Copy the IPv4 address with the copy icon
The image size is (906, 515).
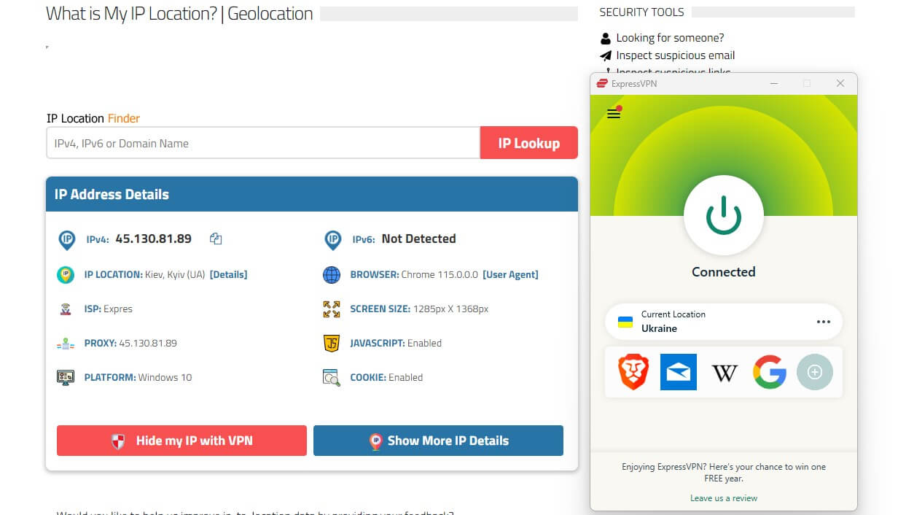coord(216,239)
